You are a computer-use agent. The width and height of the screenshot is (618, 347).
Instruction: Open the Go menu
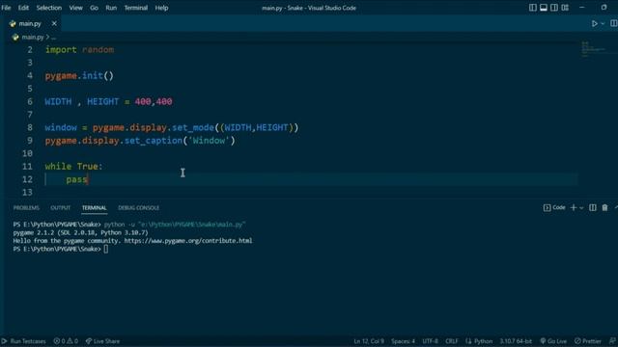94,8
